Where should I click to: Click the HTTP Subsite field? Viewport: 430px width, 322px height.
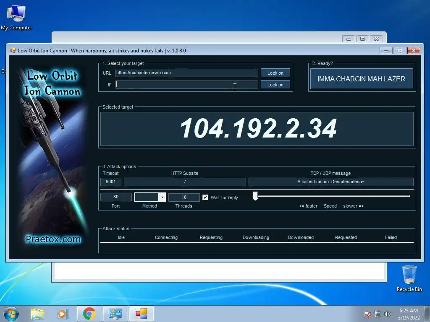click(185, 182)
